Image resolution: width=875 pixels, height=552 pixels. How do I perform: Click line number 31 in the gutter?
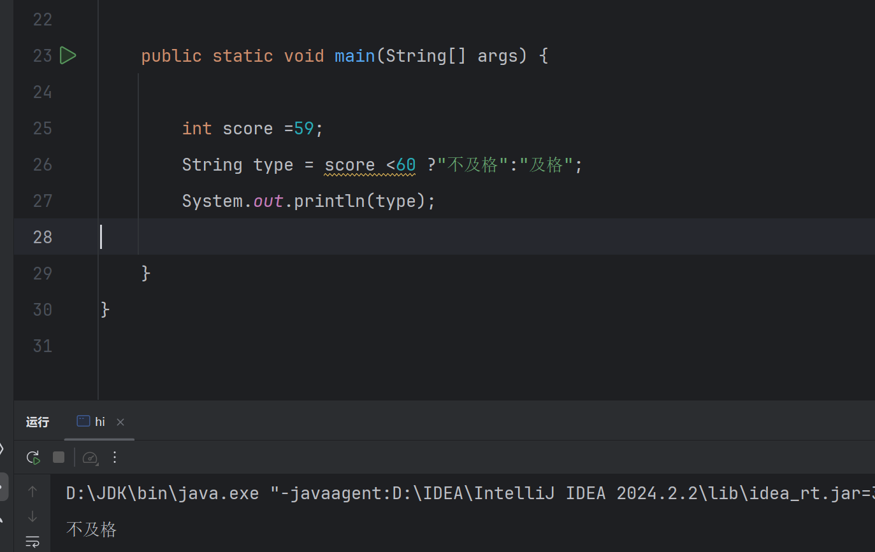[x=43, y=346]
